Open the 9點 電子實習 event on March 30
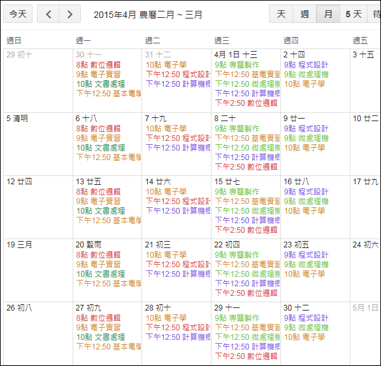 (98, 75)
